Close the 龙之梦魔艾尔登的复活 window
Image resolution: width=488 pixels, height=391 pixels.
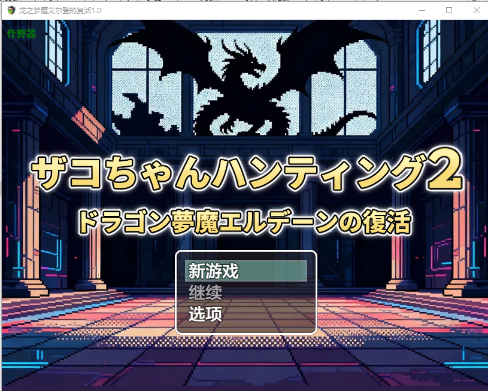475,11
